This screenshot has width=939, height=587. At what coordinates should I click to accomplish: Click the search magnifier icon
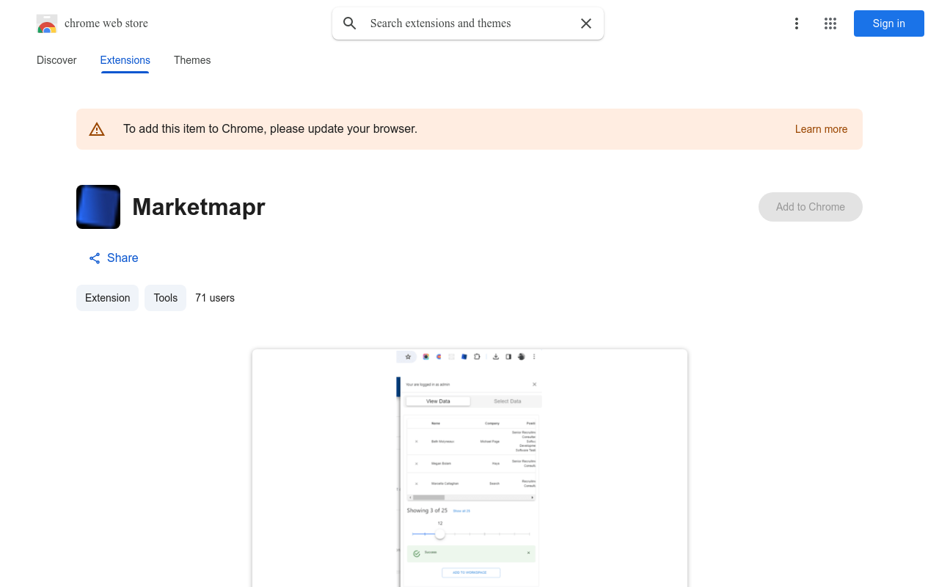click(350, 23)
